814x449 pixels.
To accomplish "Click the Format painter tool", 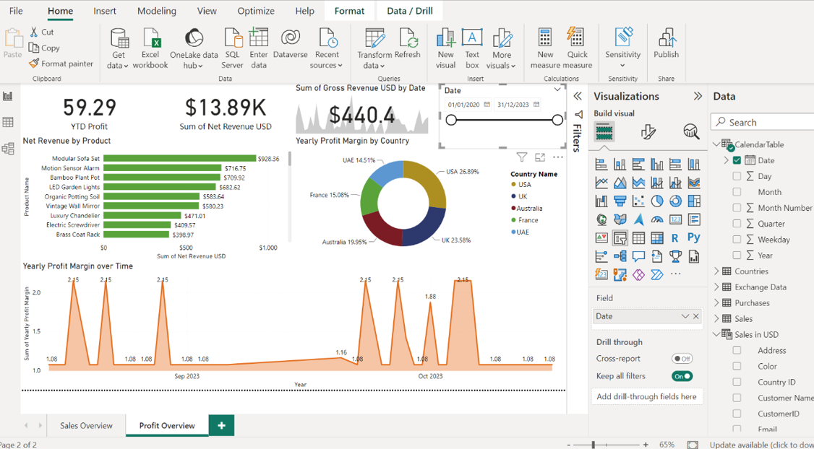I will [x=61, y=64].
